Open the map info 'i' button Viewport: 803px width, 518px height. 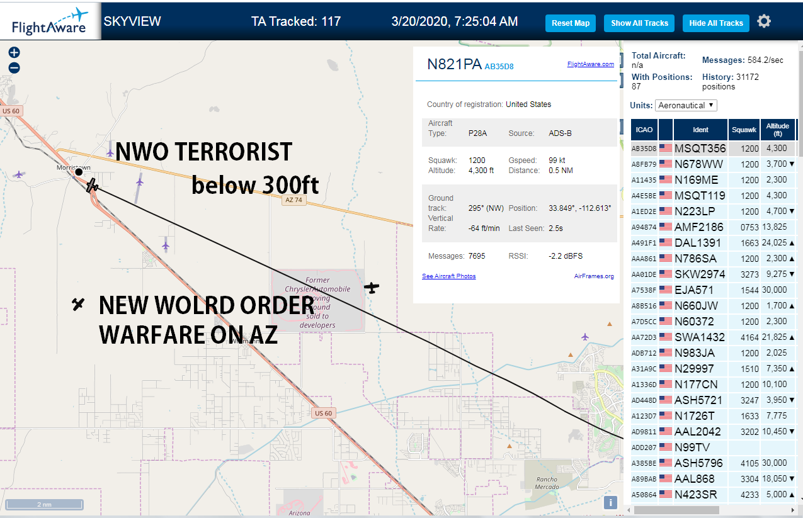(610, 502)
